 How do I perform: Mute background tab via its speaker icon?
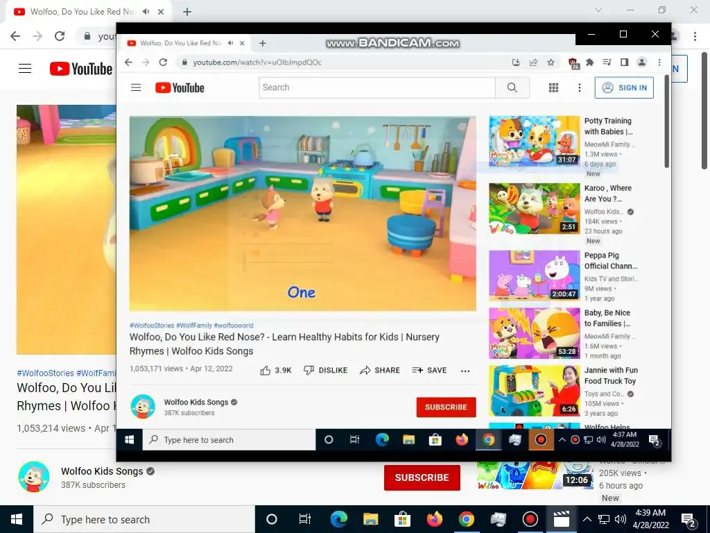pyautogui.click(x=146, y=12)
